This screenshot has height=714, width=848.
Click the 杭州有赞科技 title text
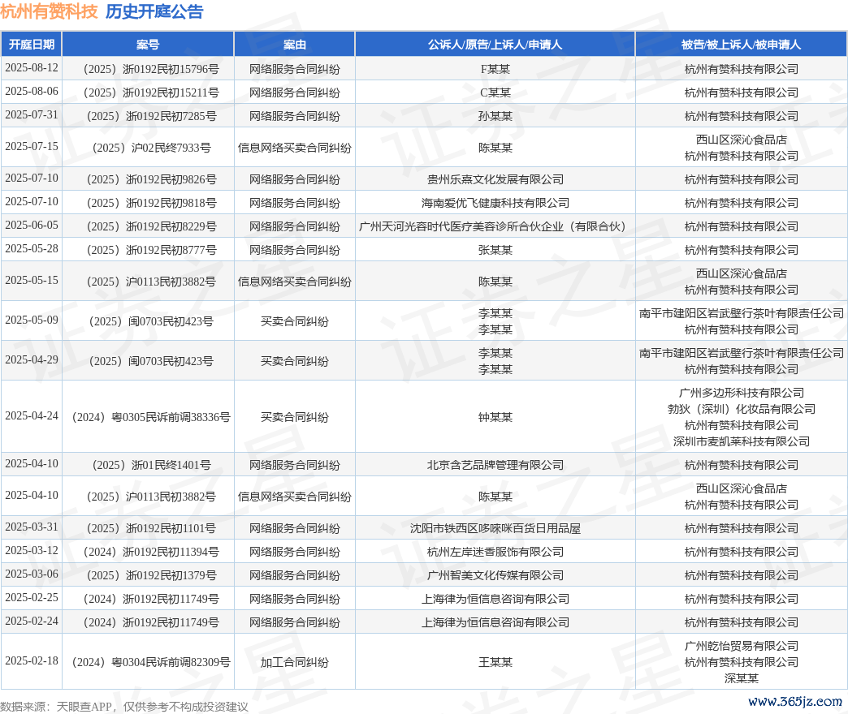pyautogui.click(x=49, y=11)
